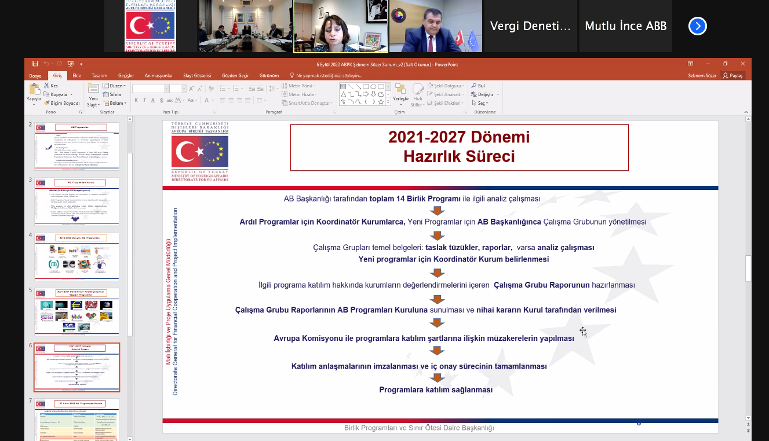Open the Dosya menu tab
The width and height of the screenshot is (769, 441).
(35, 76)
